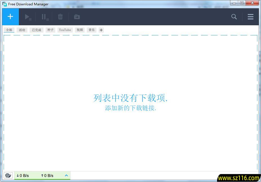Click the move-to-folder toolbar icon
The image size is (261, 182).
(x=77, y=17)
